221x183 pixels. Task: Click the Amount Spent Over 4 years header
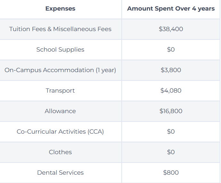(171, 9)
